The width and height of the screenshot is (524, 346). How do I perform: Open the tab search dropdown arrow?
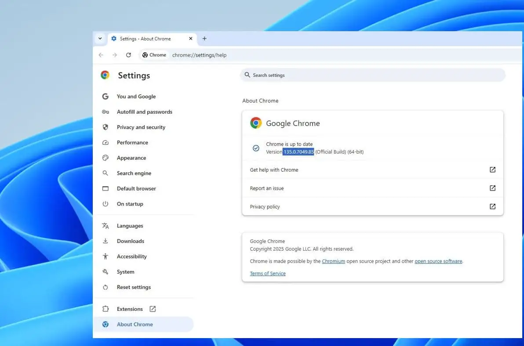(x=100, y=39)
